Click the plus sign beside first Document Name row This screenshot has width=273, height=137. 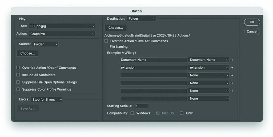pyautogui.click(x=232, y=60)
